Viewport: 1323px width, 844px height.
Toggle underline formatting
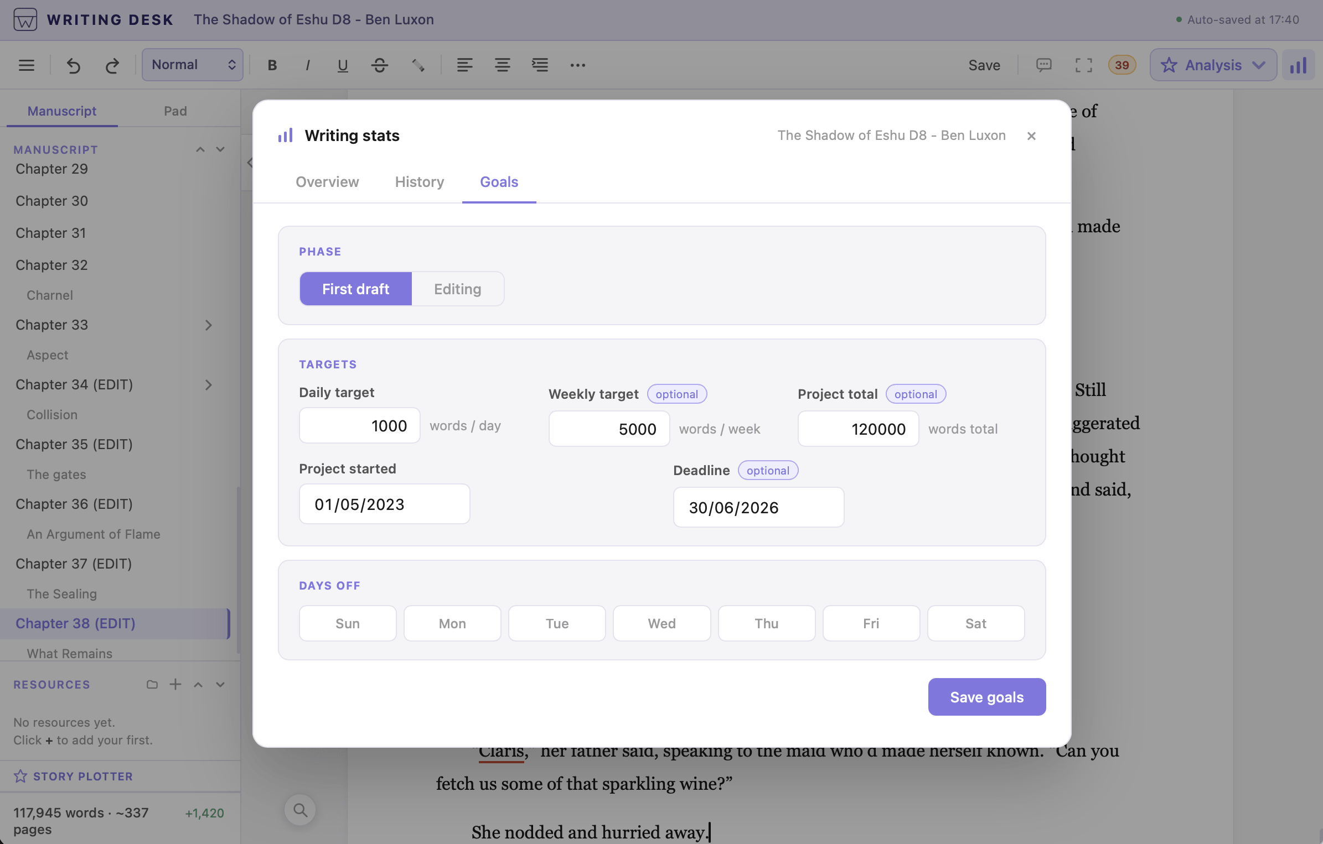click(x=343, y=65)
